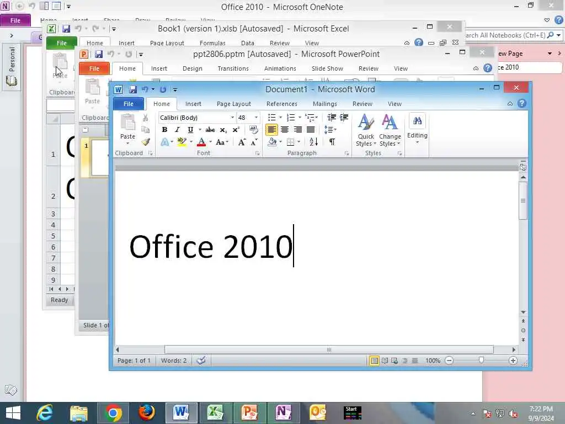The image size is (565, 424).
Task: Click Change Styles button in Word
Action: (390, 130)
